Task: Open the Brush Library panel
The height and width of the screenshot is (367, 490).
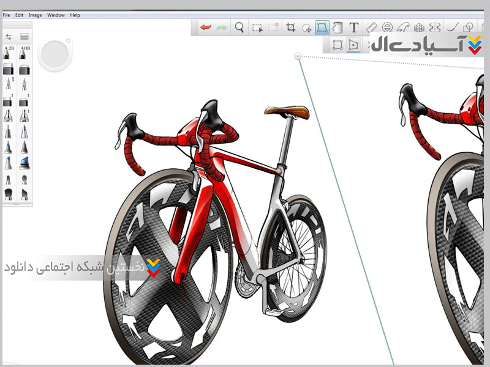Action: (24, 37)
